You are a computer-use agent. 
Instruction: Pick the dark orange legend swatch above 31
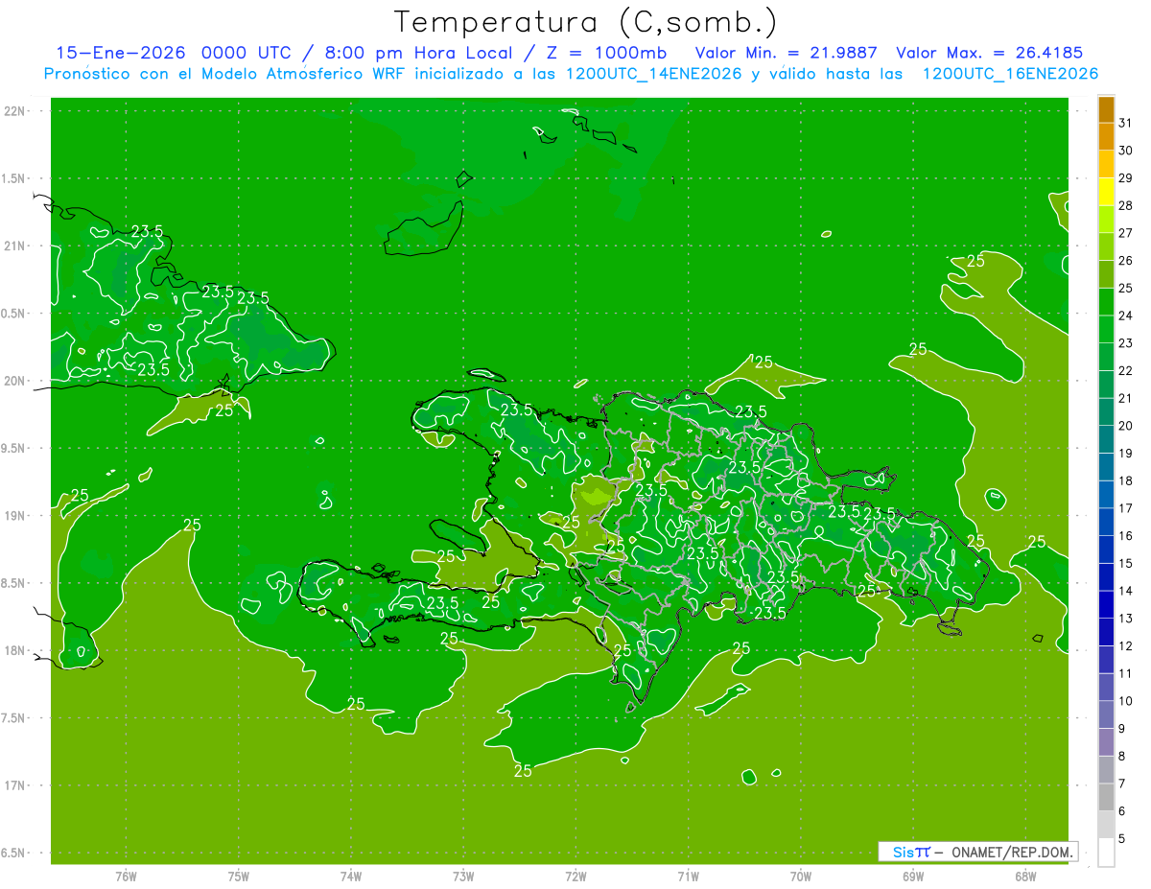[x=1106, y=109]
